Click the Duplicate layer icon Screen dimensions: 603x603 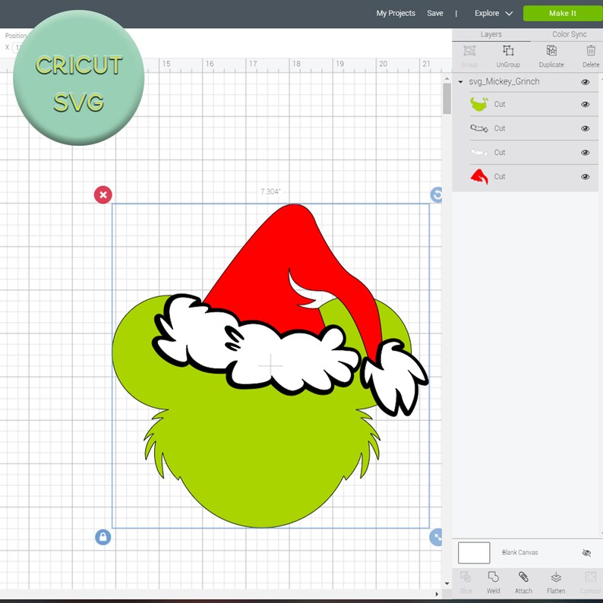click(551, 51)
